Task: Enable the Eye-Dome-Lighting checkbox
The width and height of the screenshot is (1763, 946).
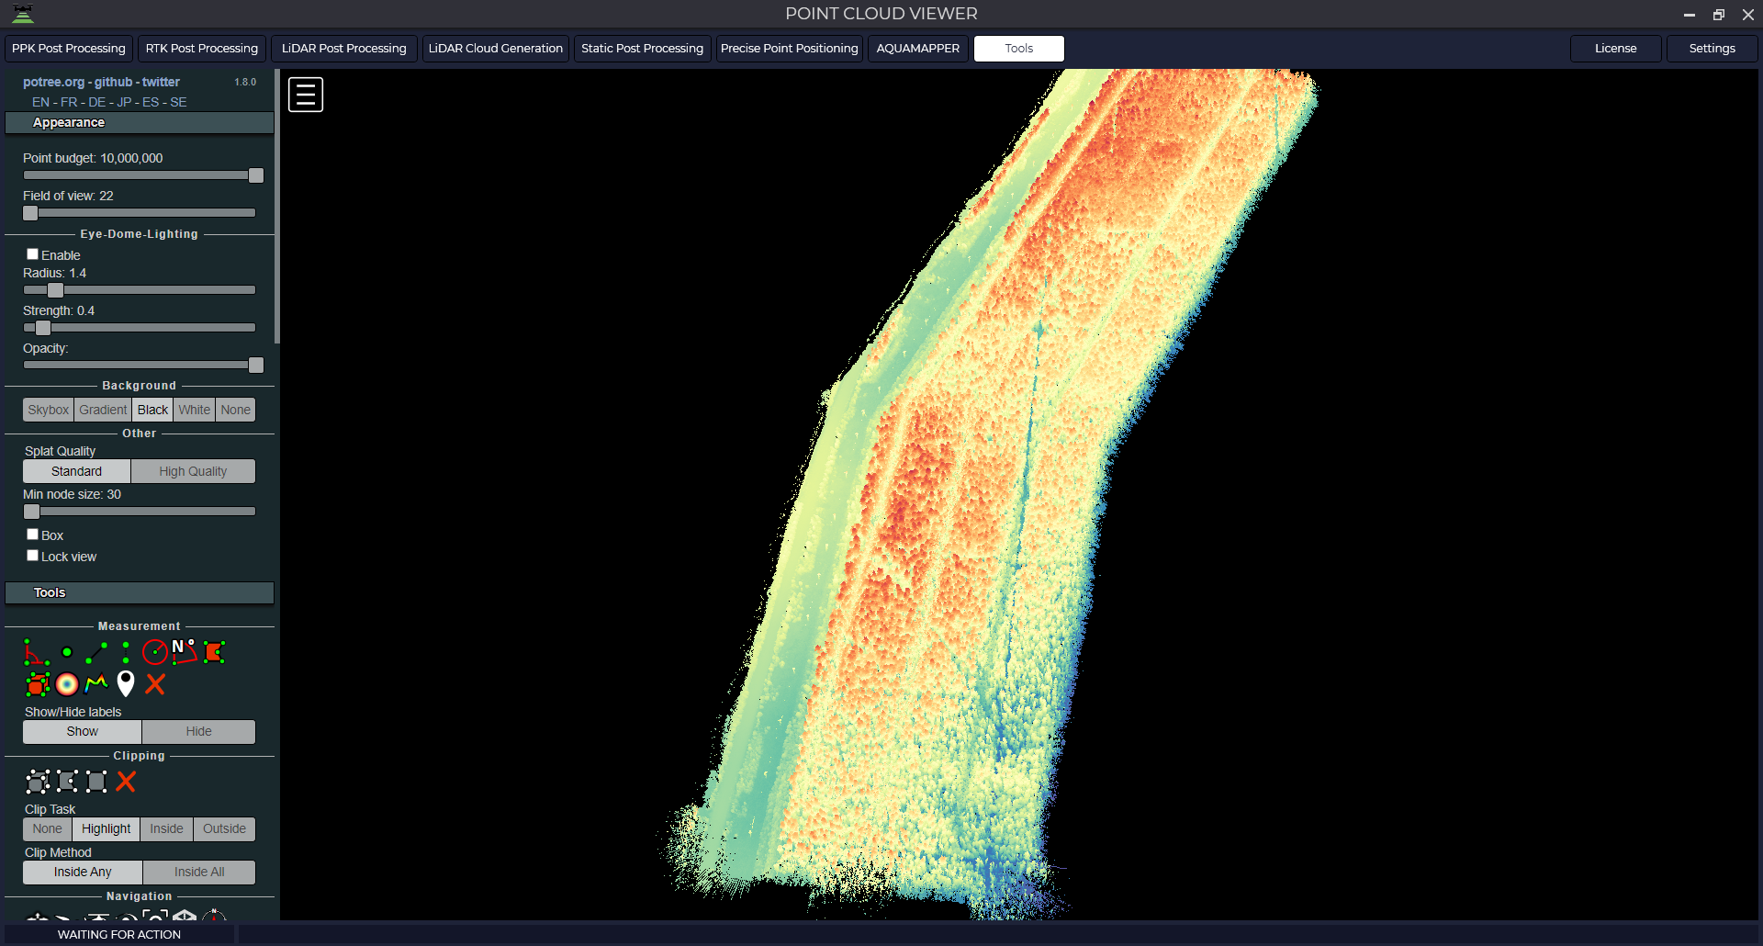Action: point(32,254)
